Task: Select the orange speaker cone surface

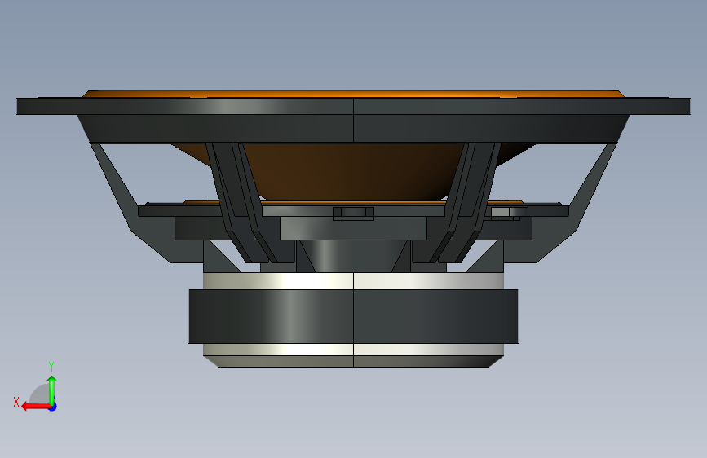Action: pos(354,171)
